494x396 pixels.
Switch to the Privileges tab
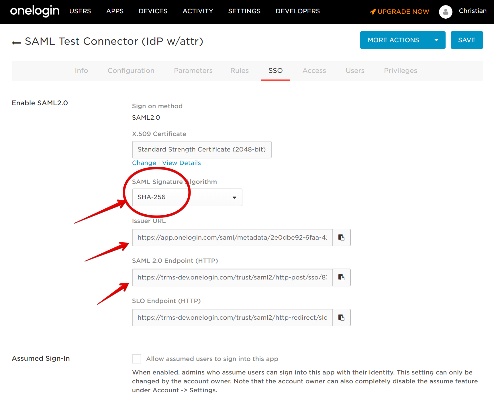401,71
